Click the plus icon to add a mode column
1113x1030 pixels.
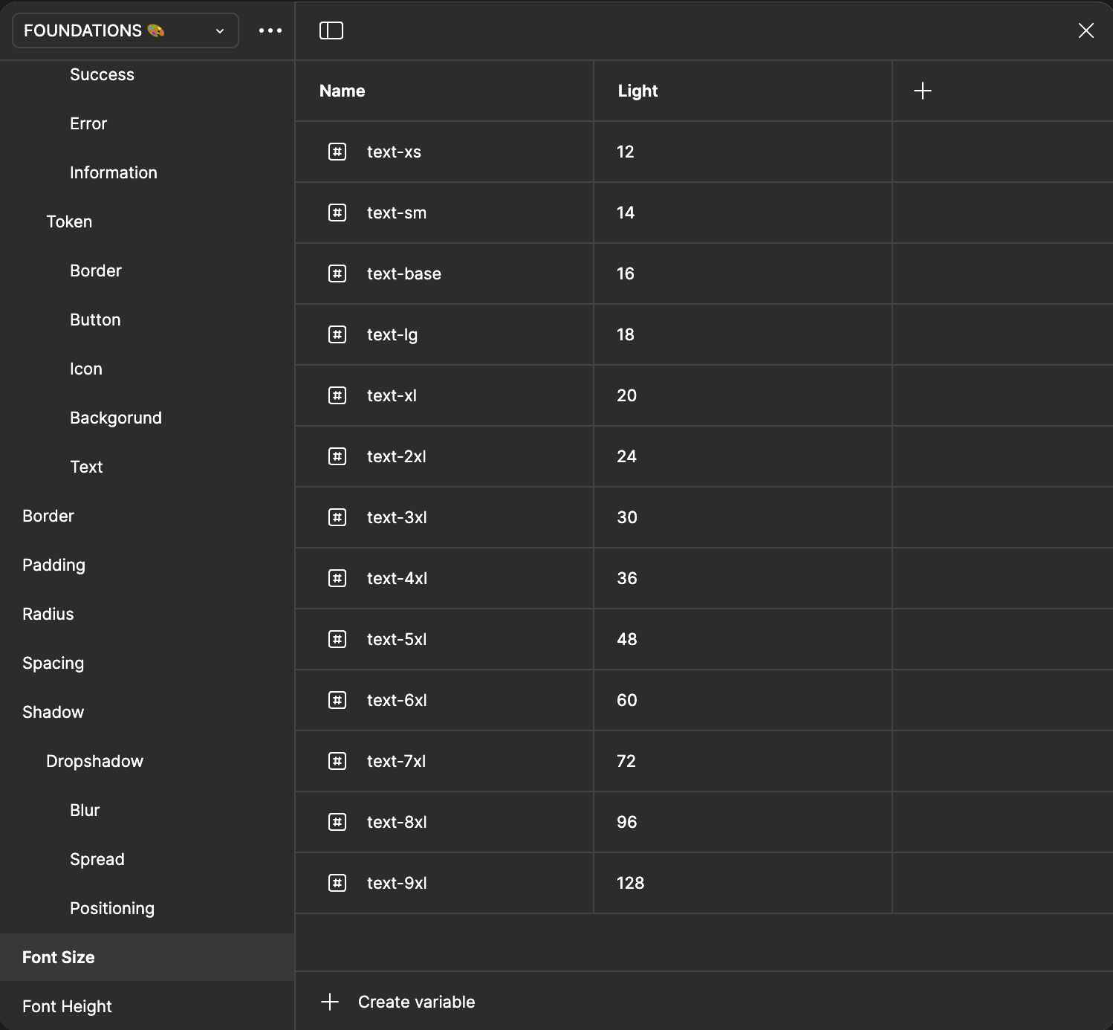922,91
